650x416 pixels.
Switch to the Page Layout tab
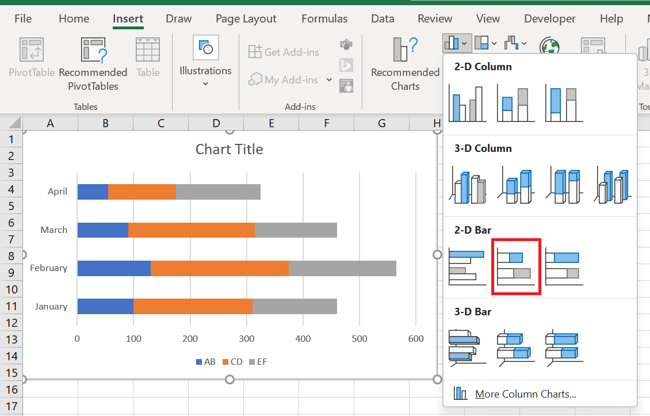[x=246, y=18]
